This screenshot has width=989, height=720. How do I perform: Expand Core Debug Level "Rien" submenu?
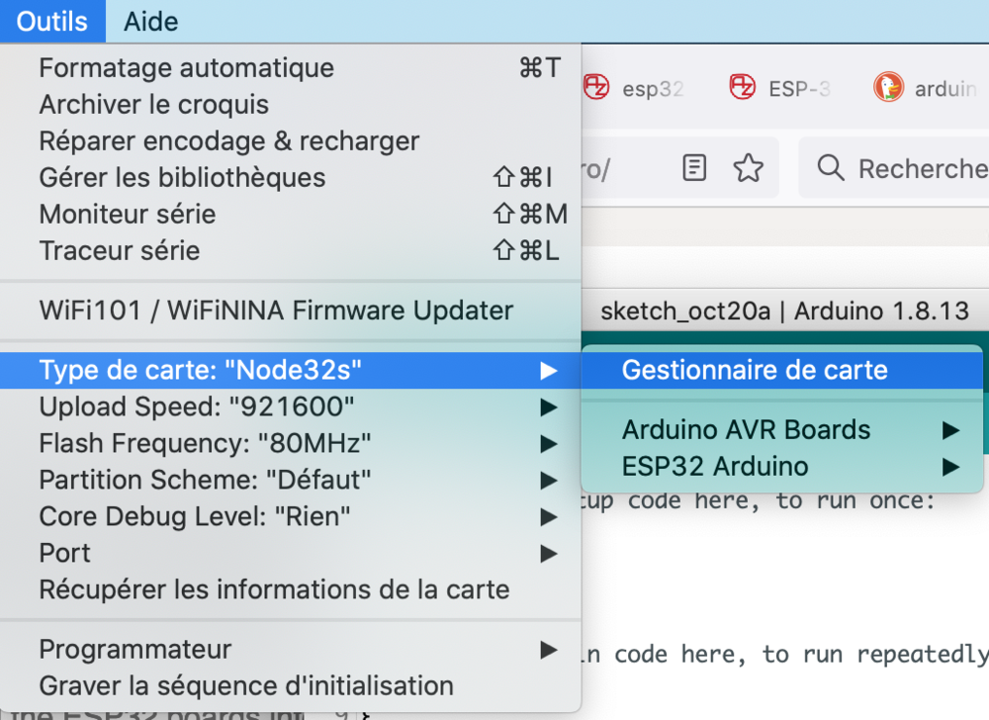[x=290, y=516]
